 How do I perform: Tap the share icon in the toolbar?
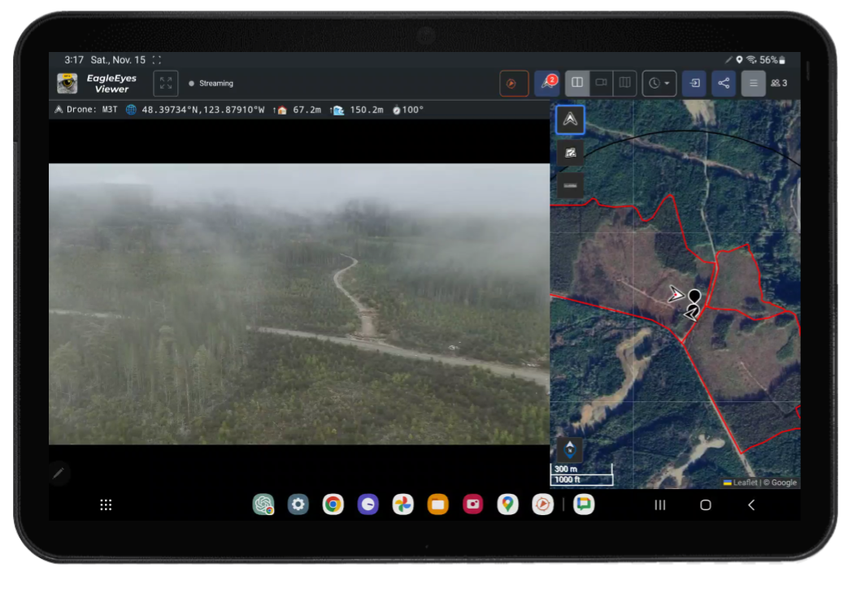point(724,83)
